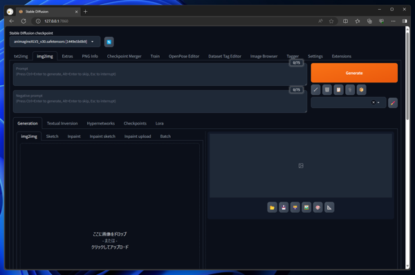Screen dimensions: 415x275
Task: Switch to the Sketch input tab
Action: 52,136
